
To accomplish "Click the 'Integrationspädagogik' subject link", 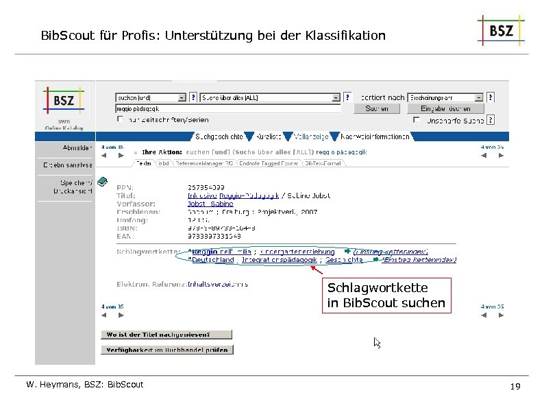I will pos(280,260).
